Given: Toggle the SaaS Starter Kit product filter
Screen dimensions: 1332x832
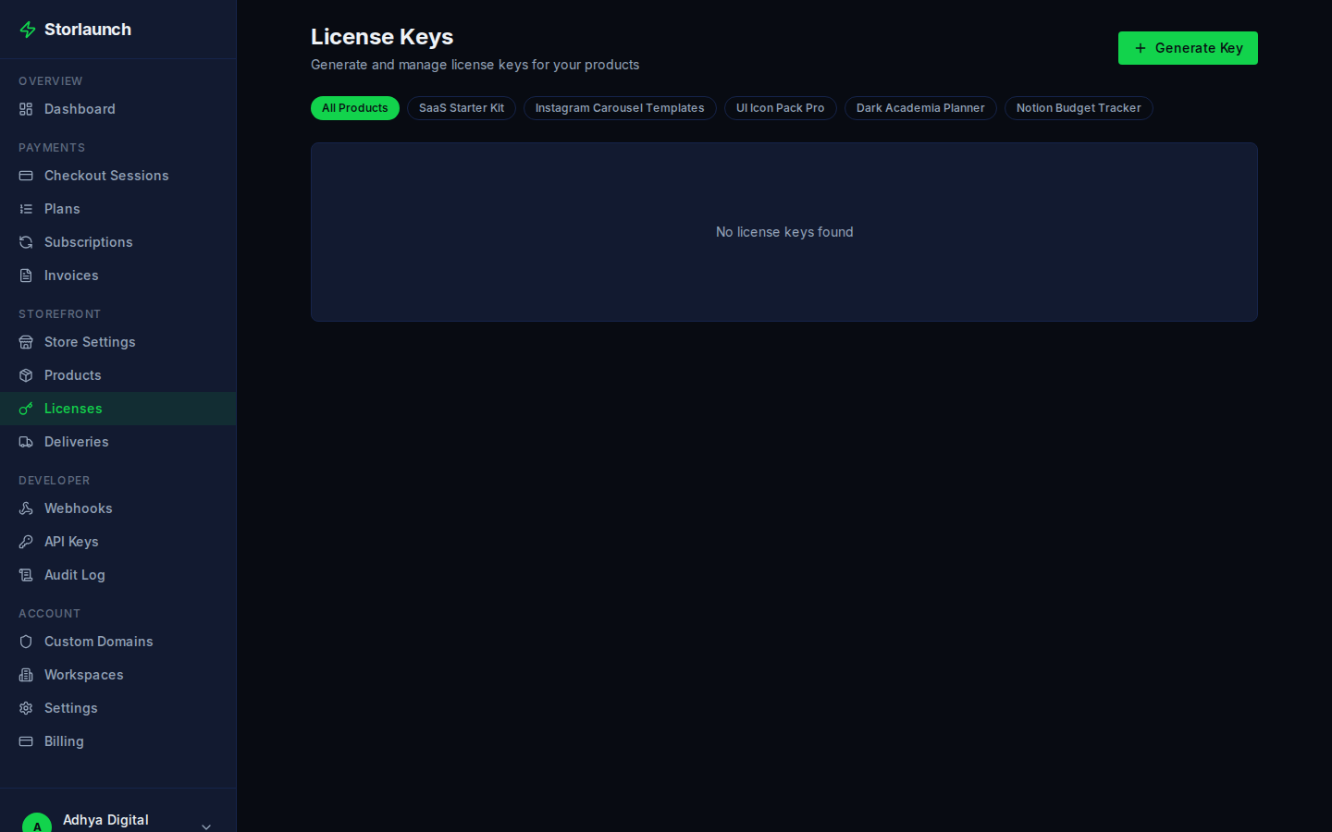Looking at the screenshot, I should [461, 108].
